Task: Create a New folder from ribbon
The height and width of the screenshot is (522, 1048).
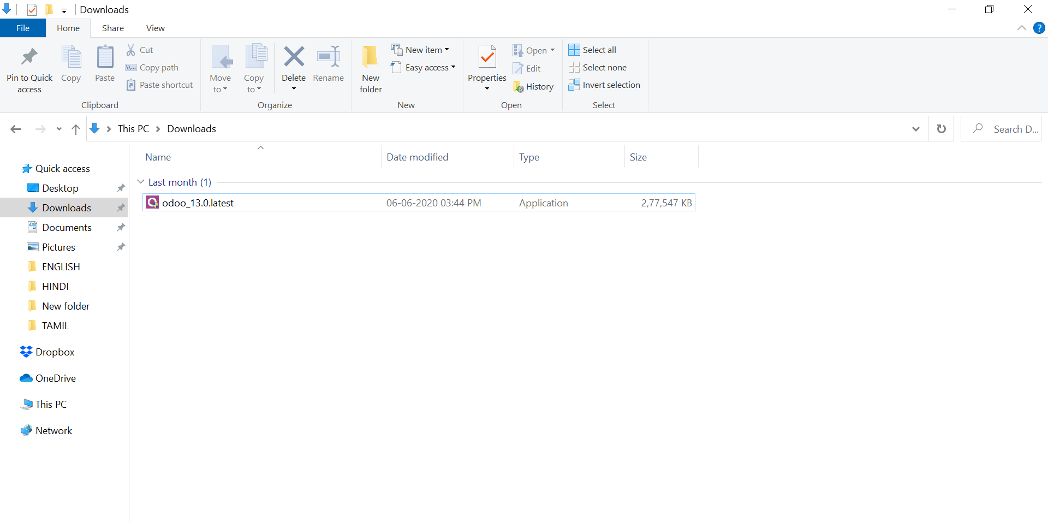Action: coord(371,68)
